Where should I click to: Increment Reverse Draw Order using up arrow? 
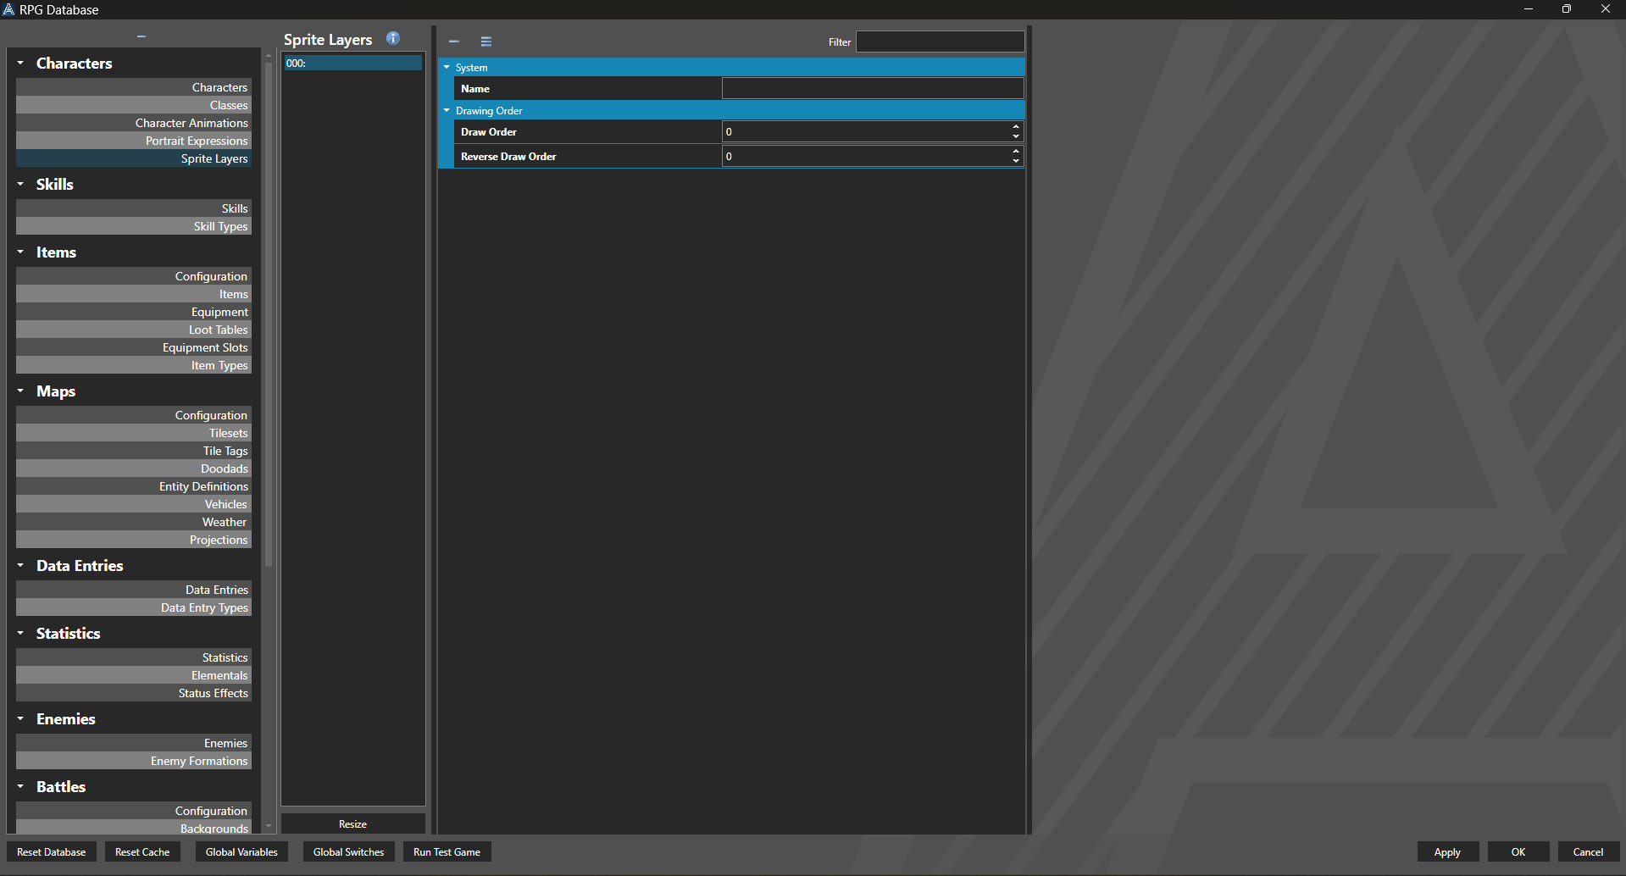pos(1015,152)
